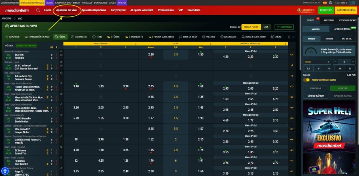The image size is (359, 176).
Task: Expand the Enlaces Útiles dropdown
Action: pos(312,3)
